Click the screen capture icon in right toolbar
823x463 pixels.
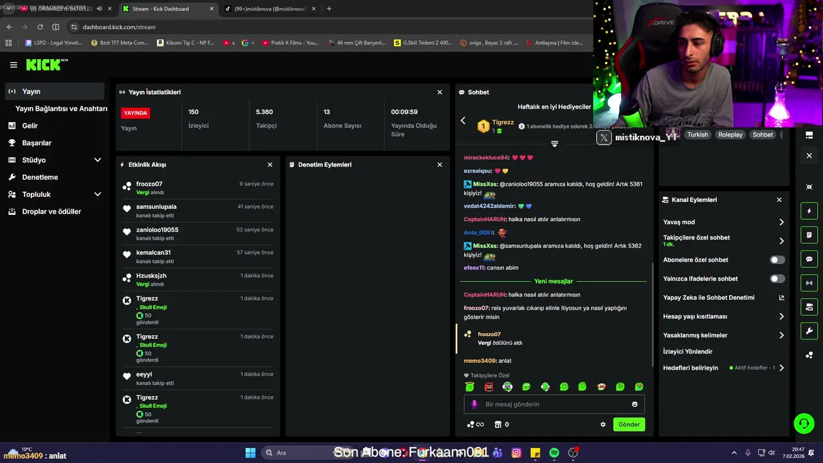click(809, 187)
